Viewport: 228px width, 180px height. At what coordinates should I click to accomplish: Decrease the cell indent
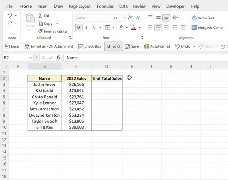click(175, 27)
